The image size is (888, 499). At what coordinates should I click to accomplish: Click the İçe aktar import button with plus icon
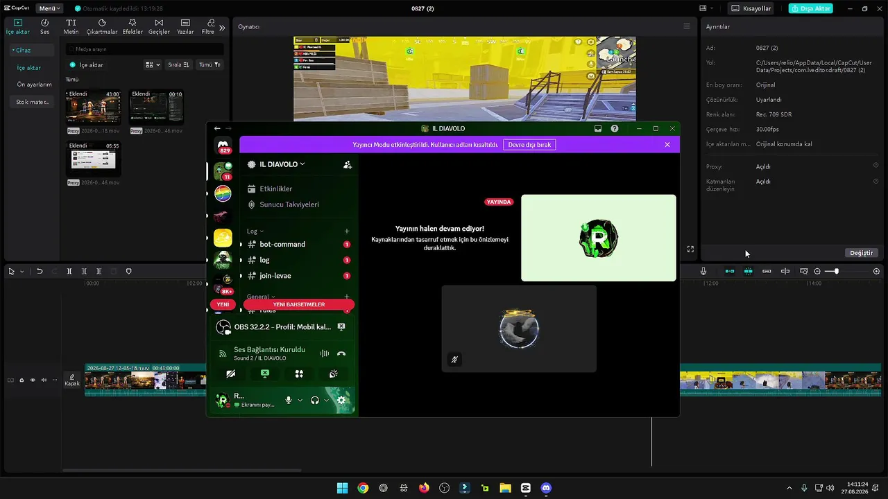(x=87, y=64)
